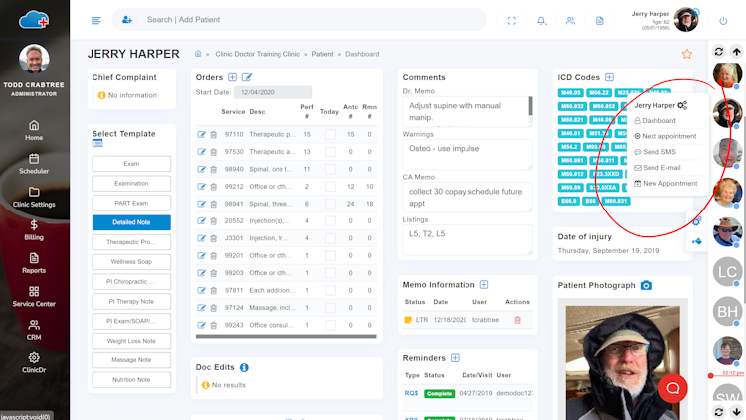Click the cloud logo icon
746x420 pixels.
[x=34, y=20]
